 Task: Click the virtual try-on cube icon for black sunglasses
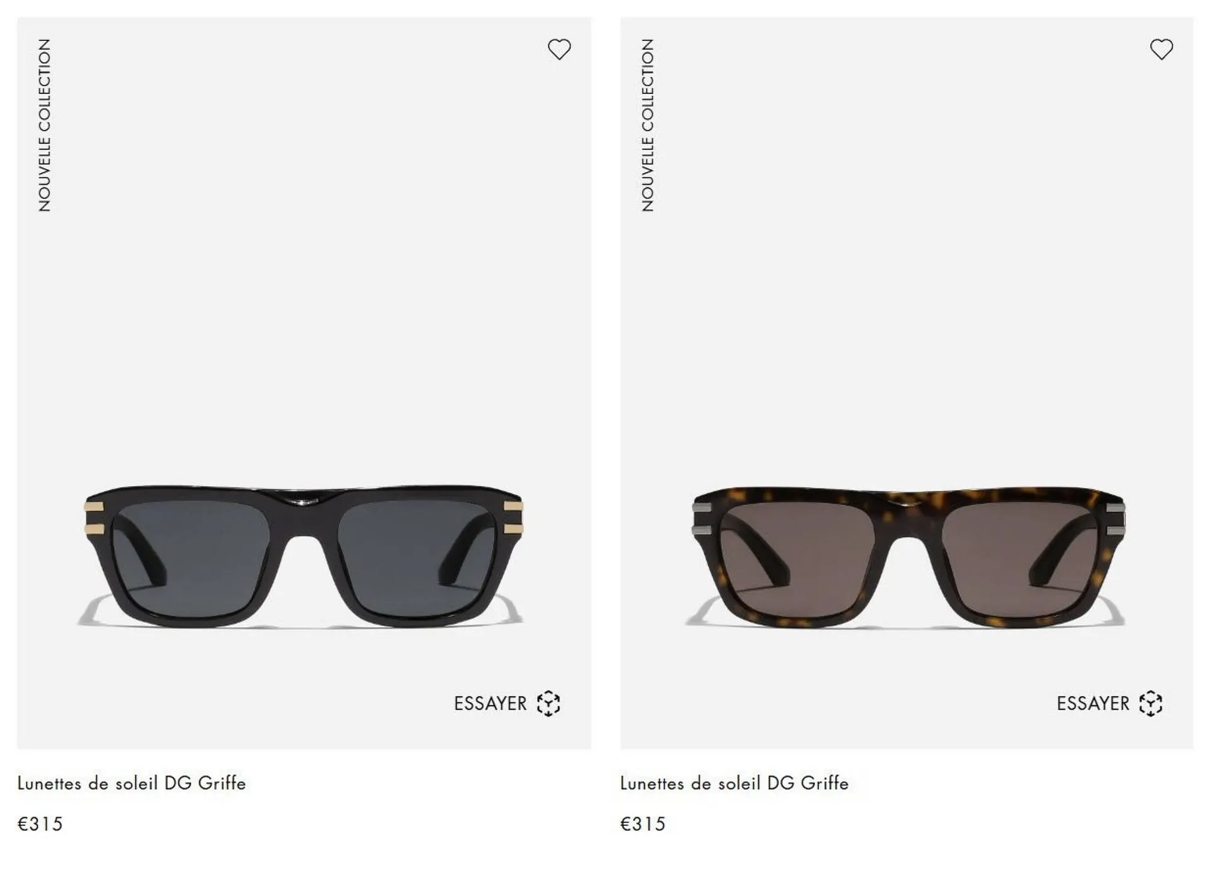548,703
